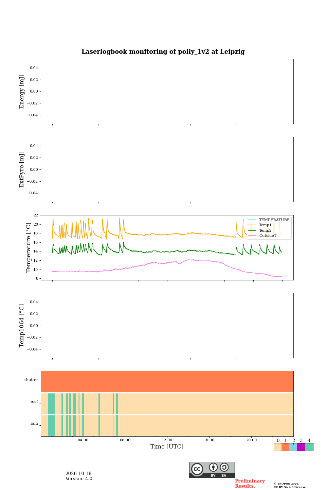326x490 pixels.
Task: Click the OutsideT legend entry
Action: coord(262,235)
